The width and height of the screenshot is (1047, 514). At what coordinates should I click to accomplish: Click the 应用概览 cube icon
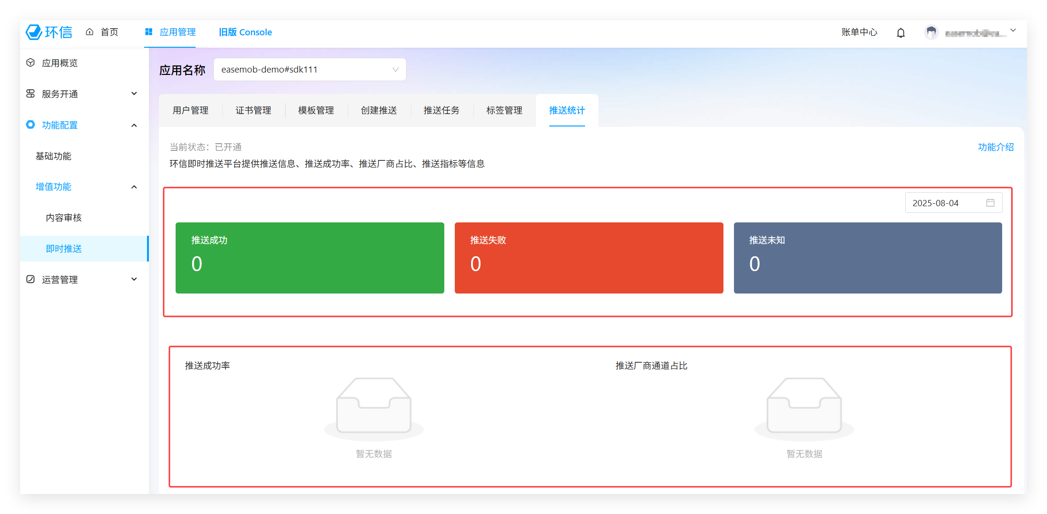click(31, 63)
